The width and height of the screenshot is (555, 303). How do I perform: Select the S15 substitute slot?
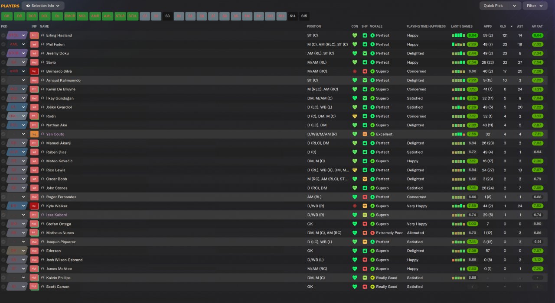coord(304,16)
